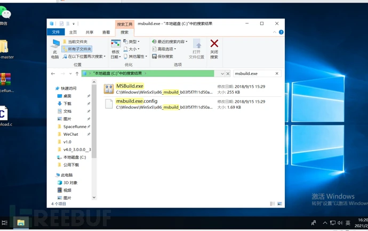
Task: Click the msbuild.exe.config file icon
Action: [109, 104]
